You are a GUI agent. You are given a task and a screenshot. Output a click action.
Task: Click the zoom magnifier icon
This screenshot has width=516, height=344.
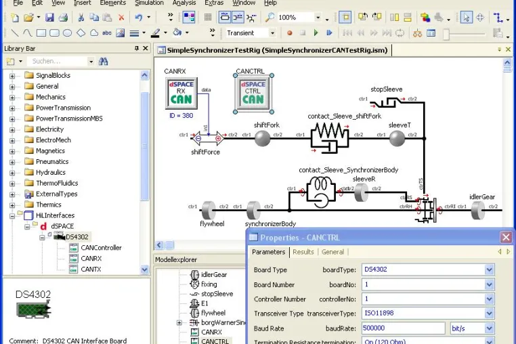pos(270,17)
